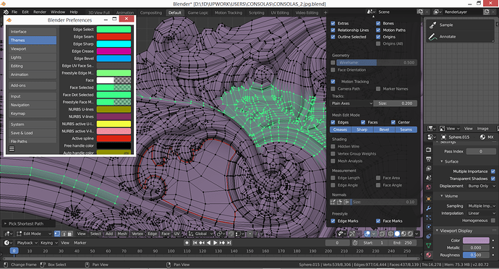This screenshot has height=269, width=499.
Task: Open the Material properties red sphere icon
Action: [x=429, y=255]
